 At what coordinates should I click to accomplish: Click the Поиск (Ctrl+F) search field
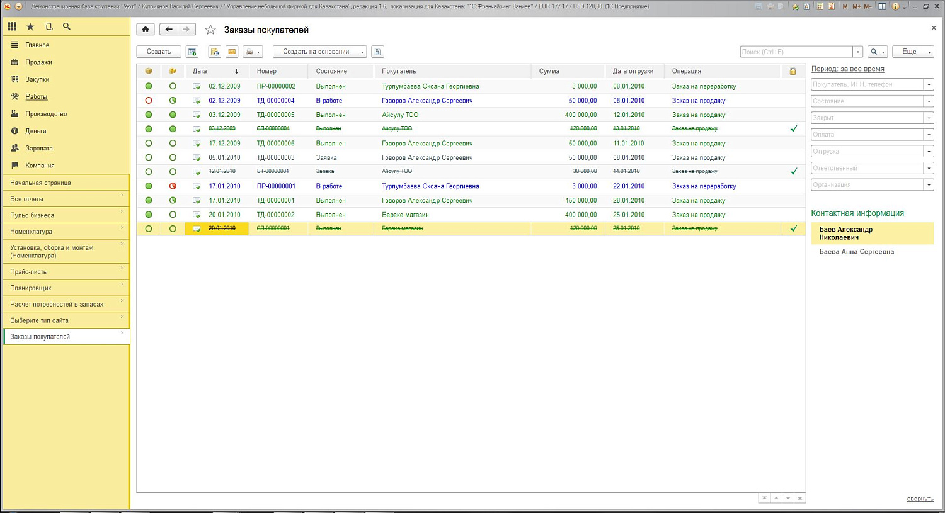tap(796, 52)
